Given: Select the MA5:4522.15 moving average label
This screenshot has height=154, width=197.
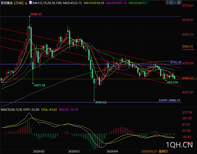Looking at the screenshot, I should click(x=72, y=3).
